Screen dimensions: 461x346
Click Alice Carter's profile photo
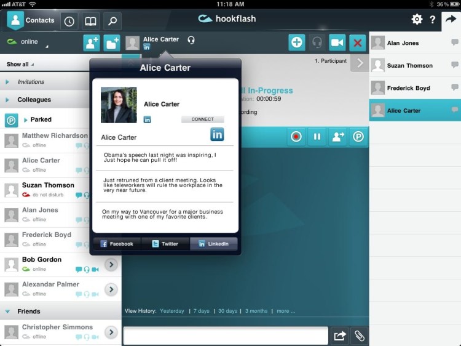119,105
